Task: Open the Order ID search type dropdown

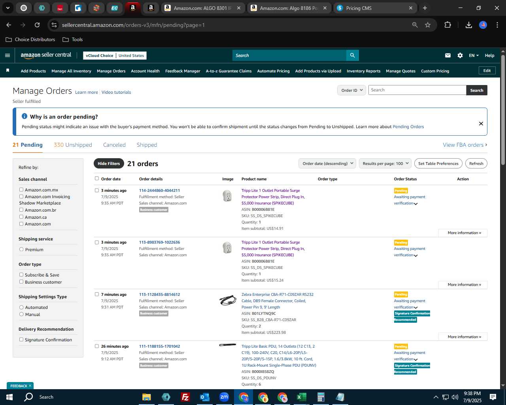Action: [x=351, y=90]
